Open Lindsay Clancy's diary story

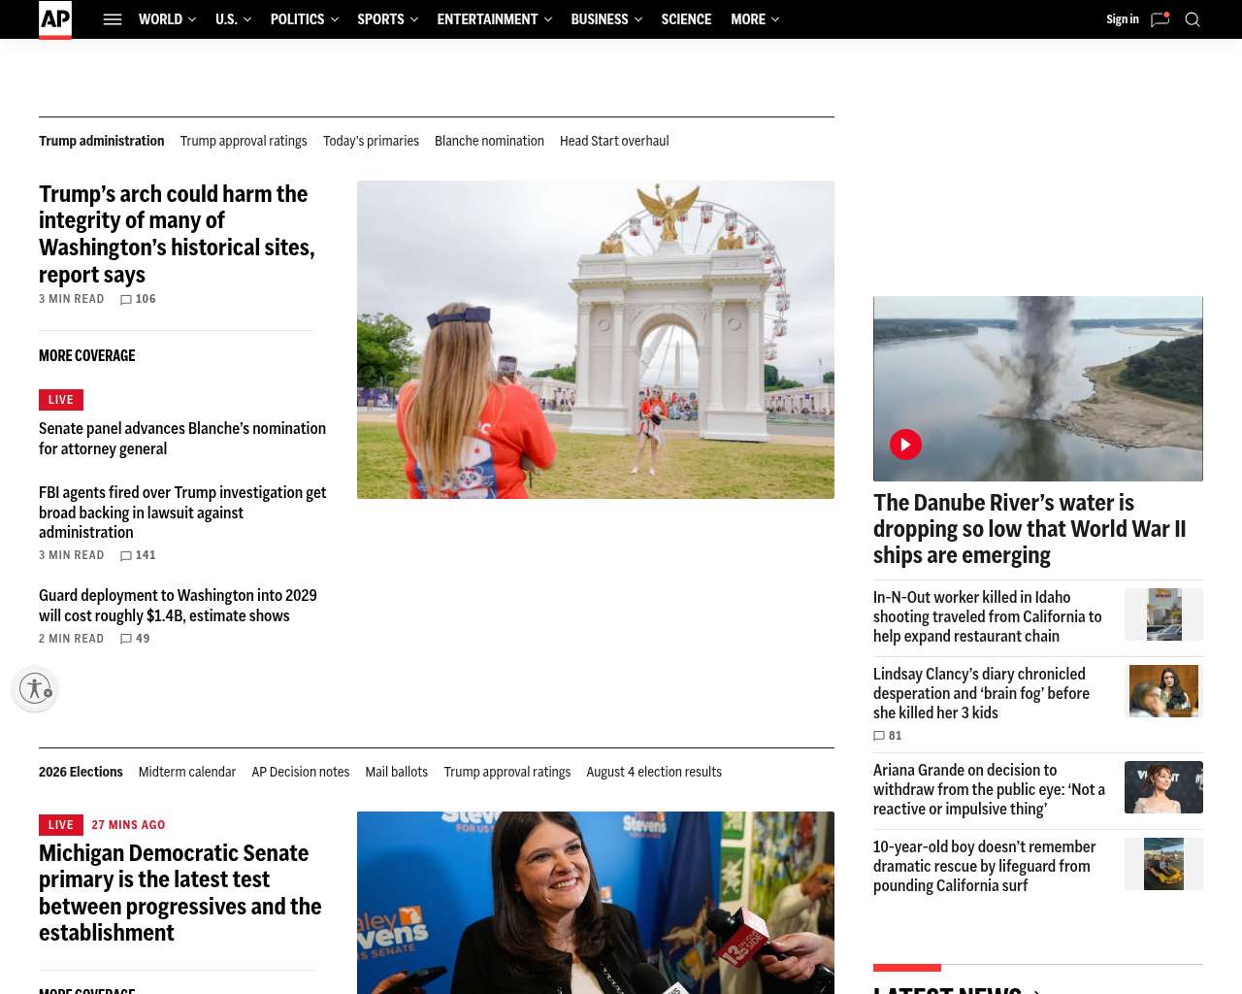(x=982, y=693)
